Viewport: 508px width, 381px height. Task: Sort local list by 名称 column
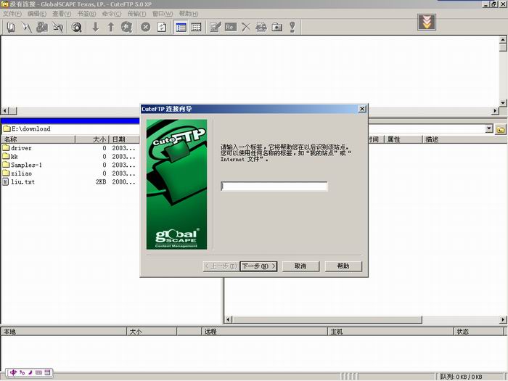point(38,139)
